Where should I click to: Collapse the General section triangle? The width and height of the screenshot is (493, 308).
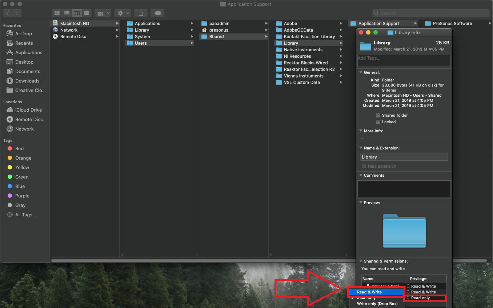[x=361, y=72]
